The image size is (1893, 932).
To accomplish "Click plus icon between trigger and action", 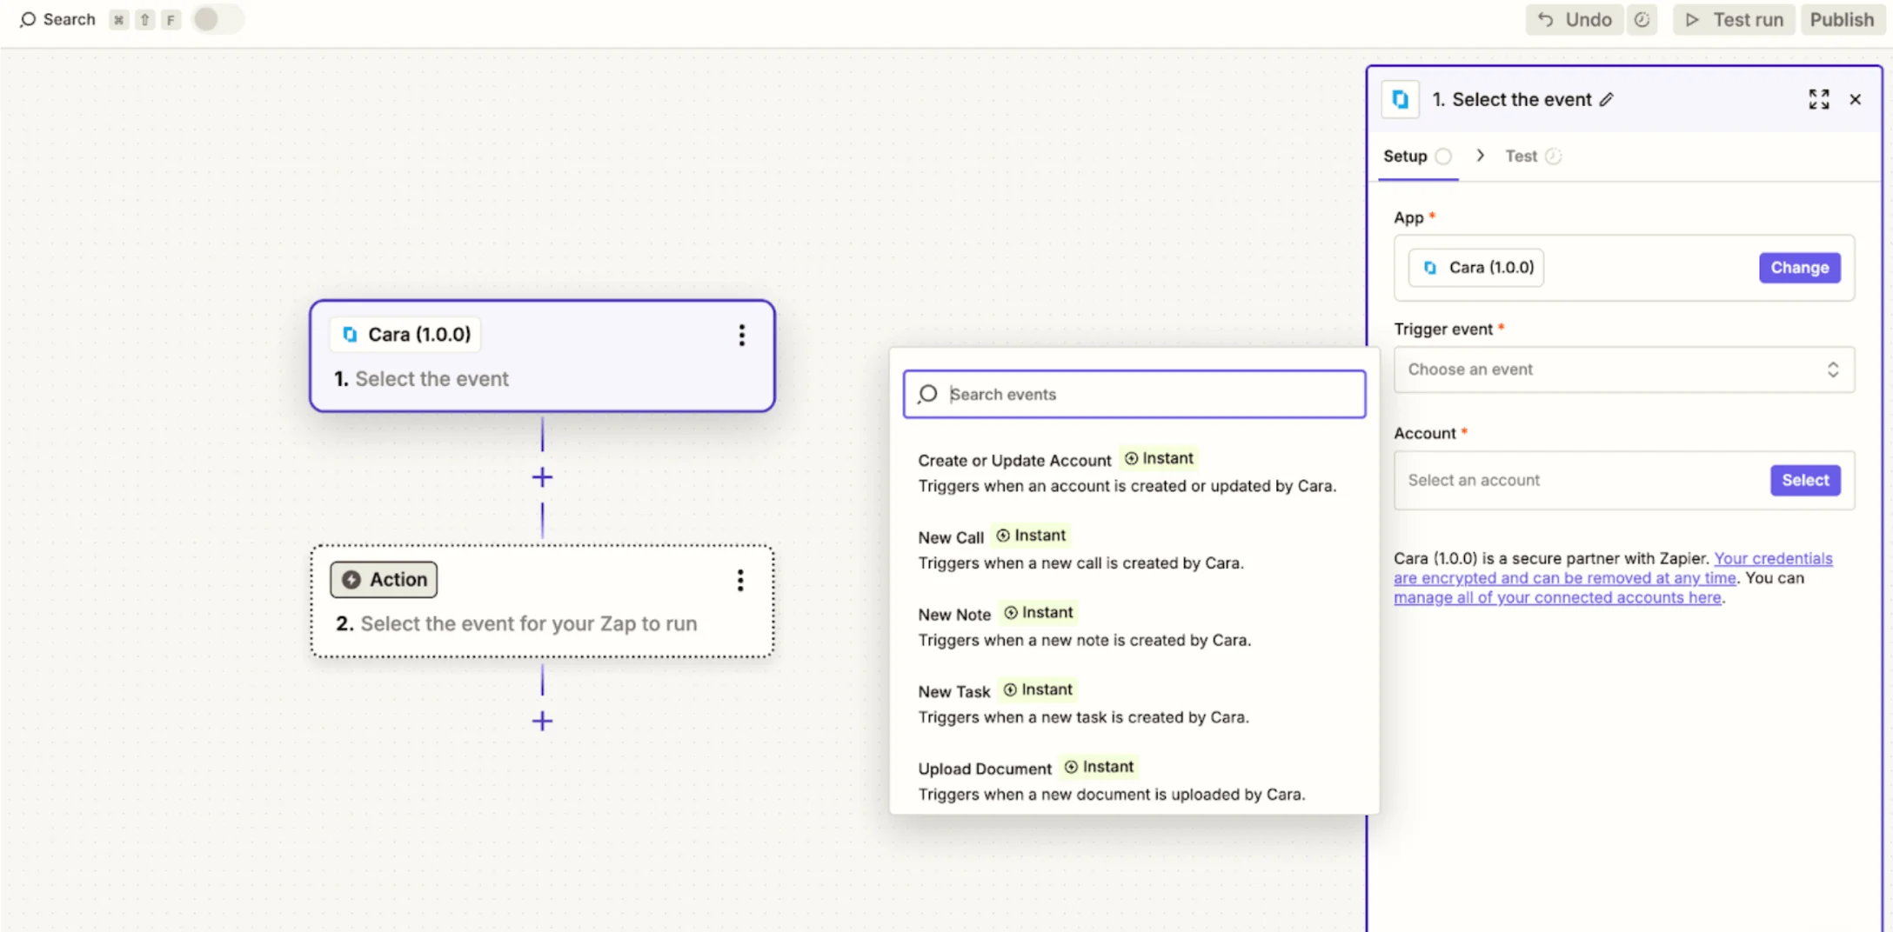I will point(542,477).
